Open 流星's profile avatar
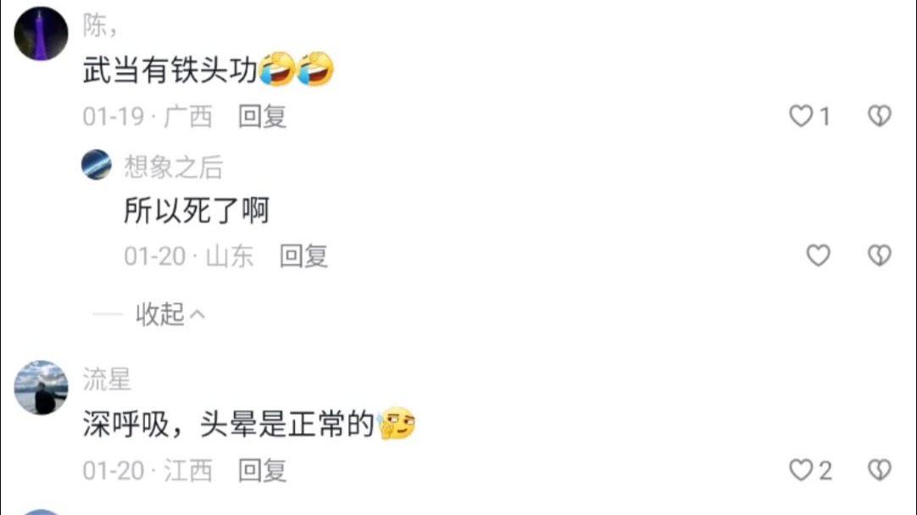This screenshot has width=917, height=515. coord(41,388)
